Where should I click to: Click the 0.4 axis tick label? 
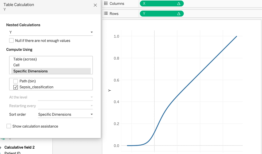[117, 102]
